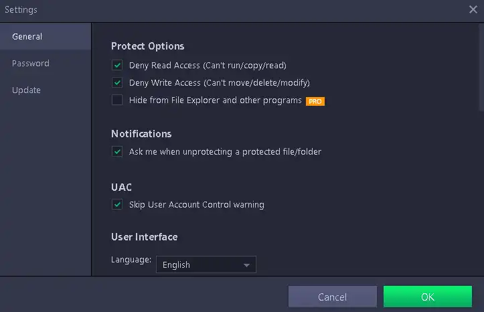Confirm settings with the green OK button
The image size is (484, 312).
tap(427, 297)
